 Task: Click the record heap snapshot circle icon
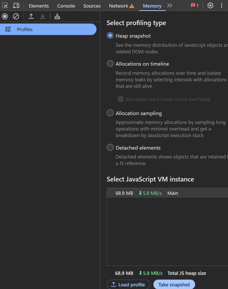click(5, 16)
